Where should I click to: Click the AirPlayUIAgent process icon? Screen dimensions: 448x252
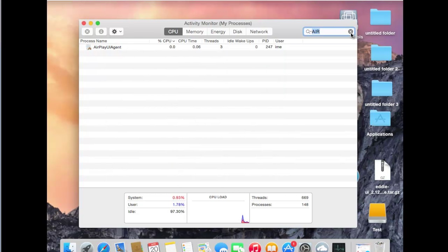coord(89,47)
